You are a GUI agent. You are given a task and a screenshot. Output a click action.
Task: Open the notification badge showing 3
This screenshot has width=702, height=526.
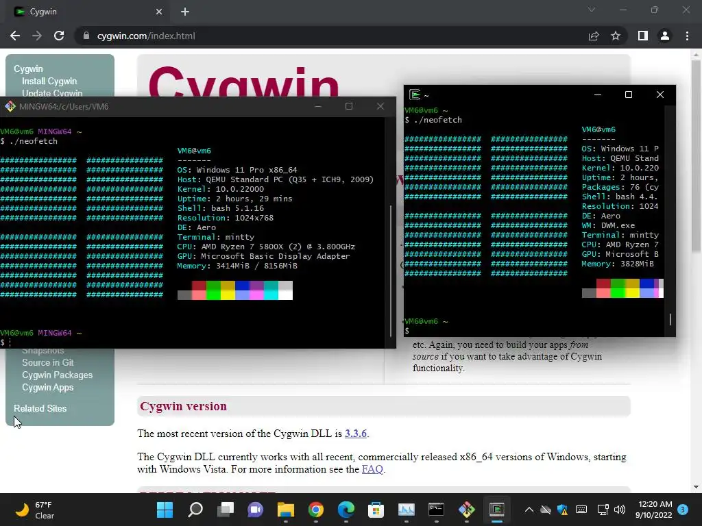683,510
